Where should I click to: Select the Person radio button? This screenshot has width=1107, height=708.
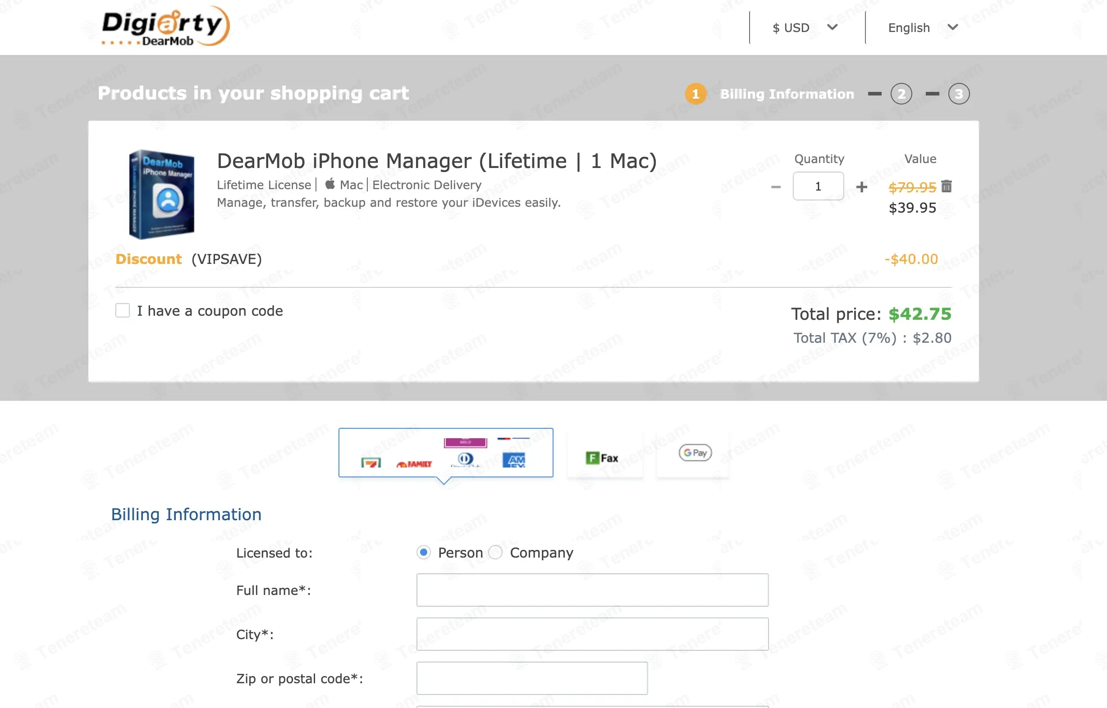(423, 552)
